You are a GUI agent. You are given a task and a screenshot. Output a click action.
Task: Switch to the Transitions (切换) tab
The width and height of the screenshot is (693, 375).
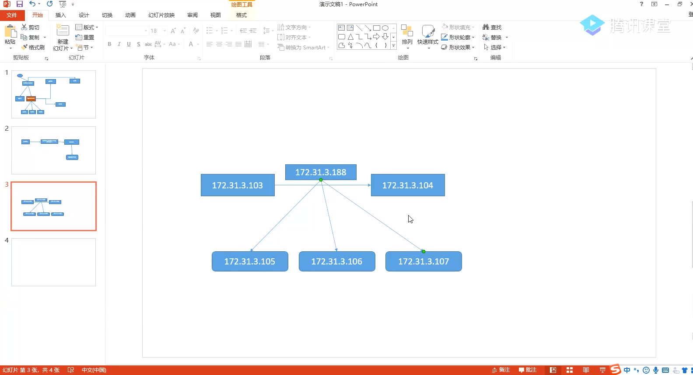(107, 15)
